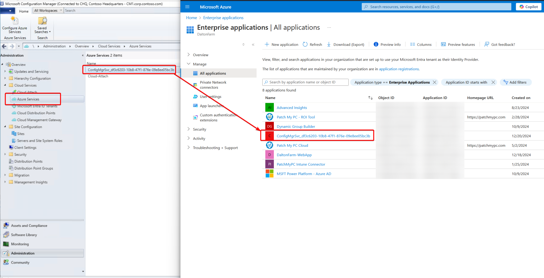The width and height of the screenshot is (544, 278).
Task: Expand Updates and Servicing tree node
Action: [5, 71]
